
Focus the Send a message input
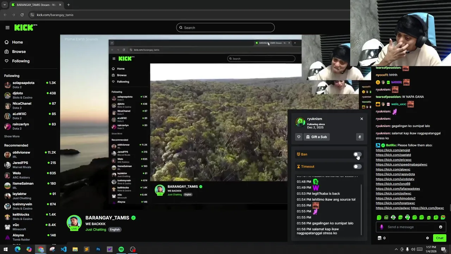(x=410, y=227)
